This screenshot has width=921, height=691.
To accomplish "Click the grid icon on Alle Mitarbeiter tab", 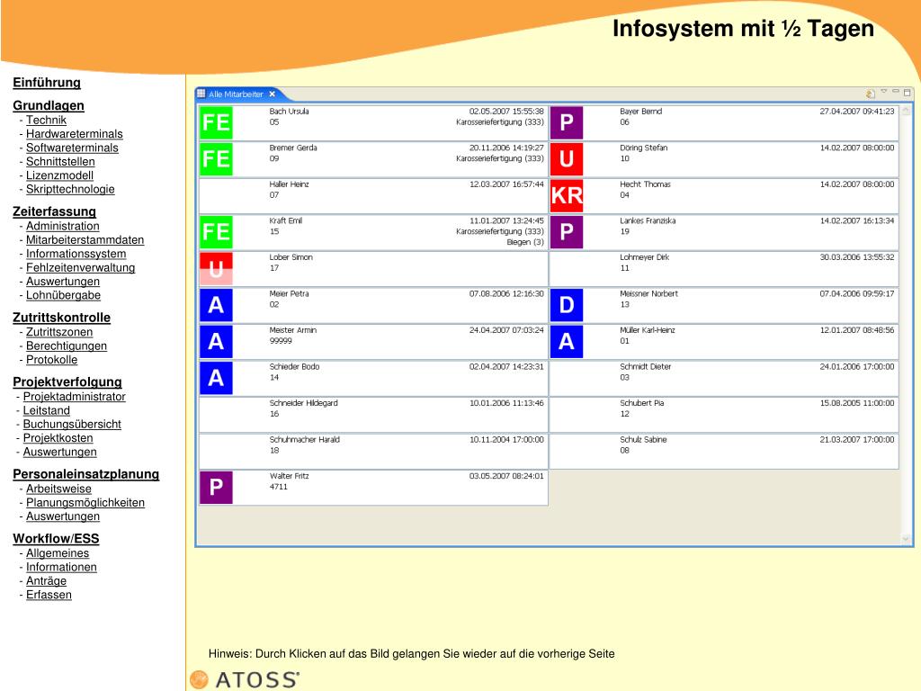I will click(x=201, y=94).
